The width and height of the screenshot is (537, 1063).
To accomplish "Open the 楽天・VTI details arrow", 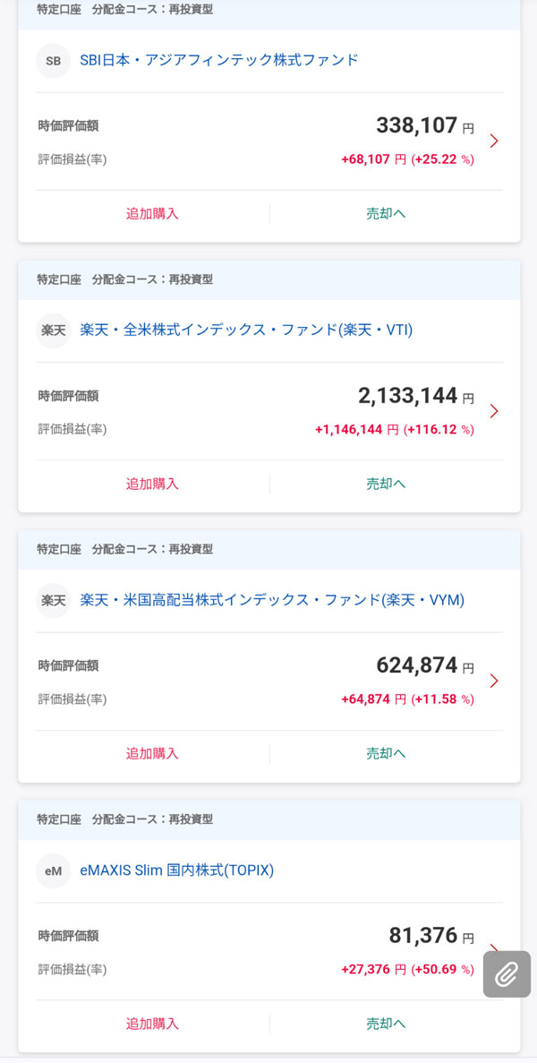I will pyautogui.click(x=494, y=411).
